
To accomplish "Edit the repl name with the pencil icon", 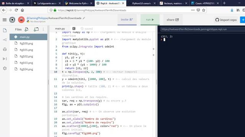I will 84,18.
